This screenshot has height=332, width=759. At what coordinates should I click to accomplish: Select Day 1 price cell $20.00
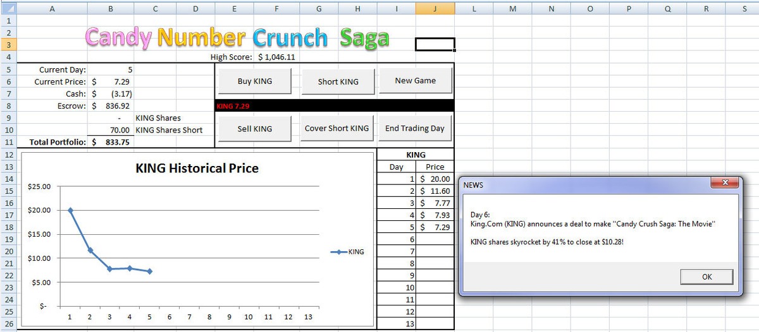tap(435, 179)
